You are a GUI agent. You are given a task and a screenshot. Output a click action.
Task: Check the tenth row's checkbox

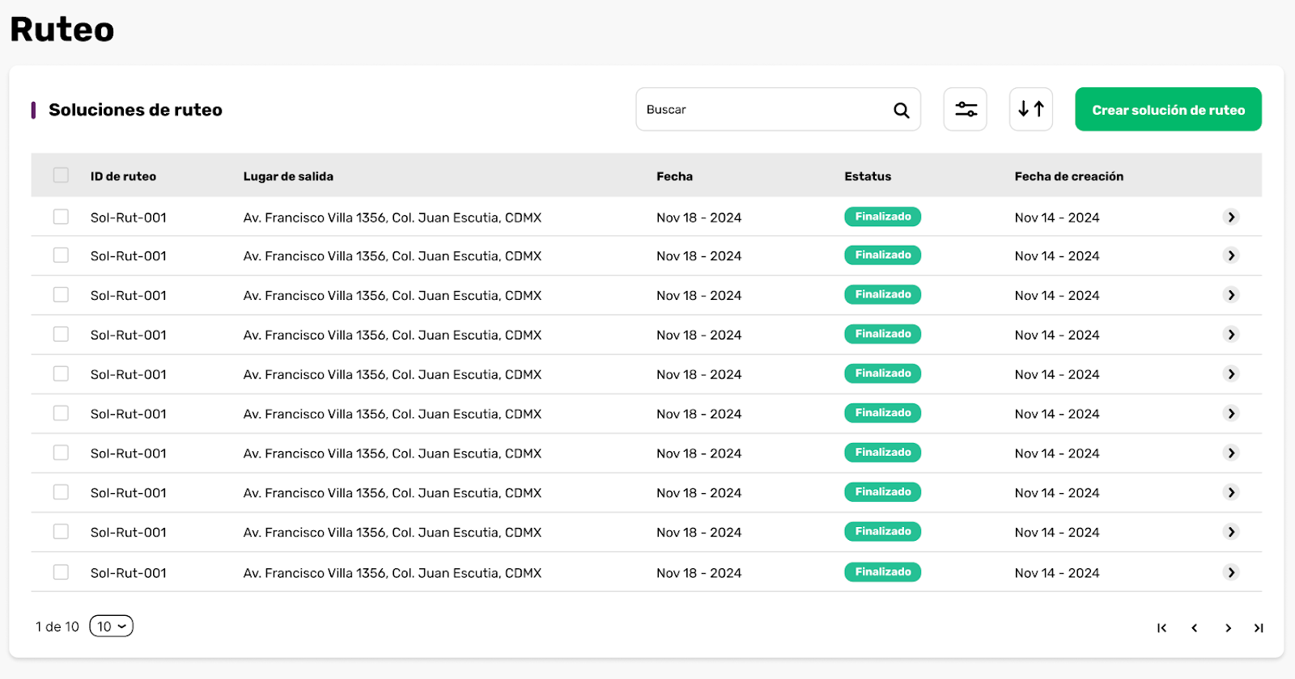pyautogui.click(x=61, y=572)
